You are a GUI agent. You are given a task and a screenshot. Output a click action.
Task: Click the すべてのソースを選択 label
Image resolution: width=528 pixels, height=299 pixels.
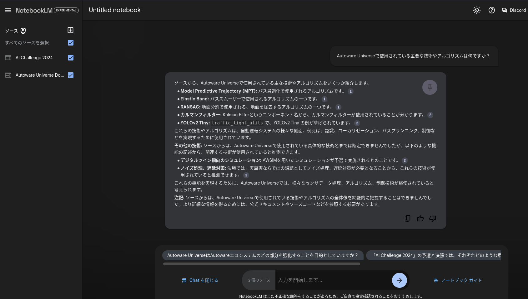click(x=27, y=43)
